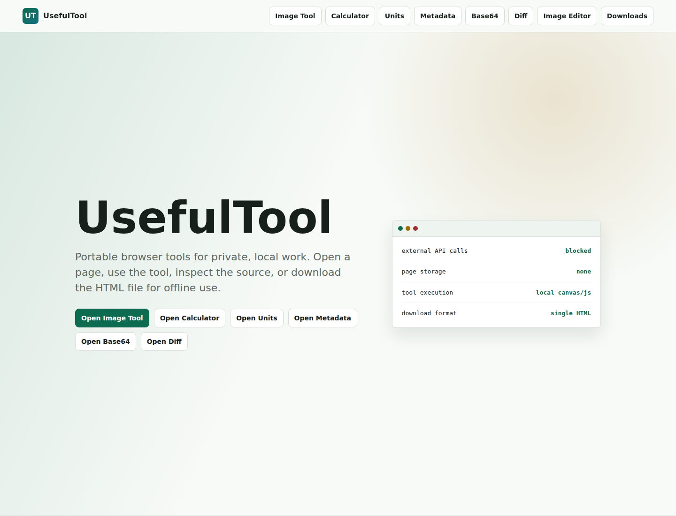Click the Open Diff button
This screenshot has width=676, height=516.
164,341
